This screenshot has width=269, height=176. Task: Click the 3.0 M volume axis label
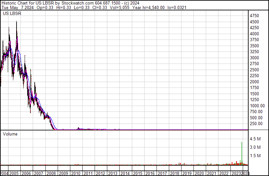click(x=255, y=147)
